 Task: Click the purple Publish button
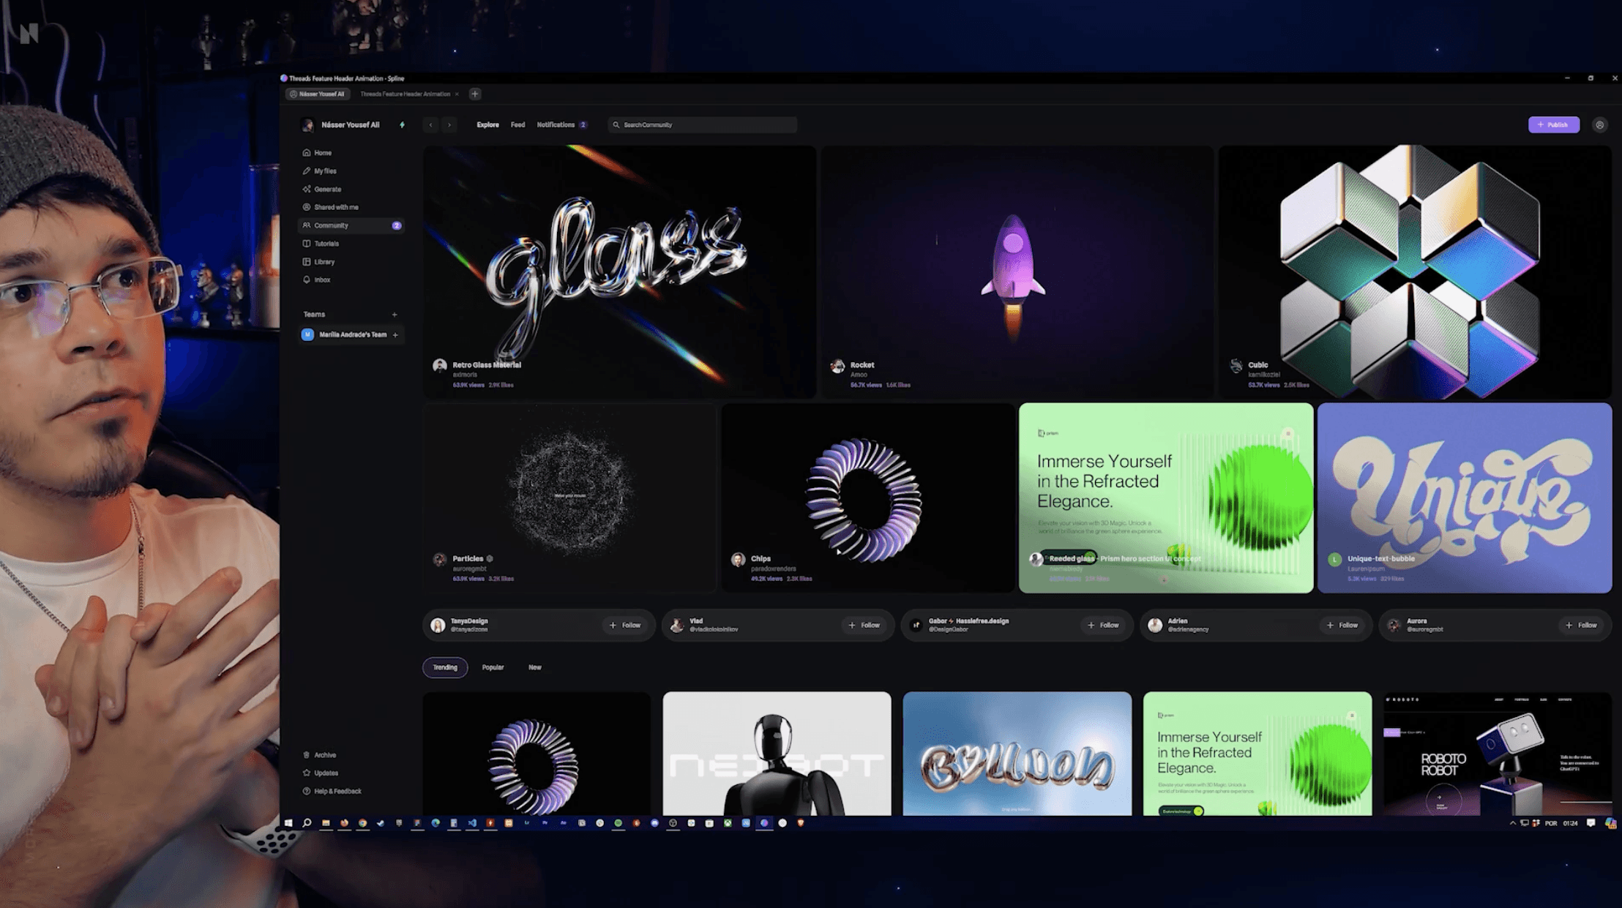[1553, 125]
